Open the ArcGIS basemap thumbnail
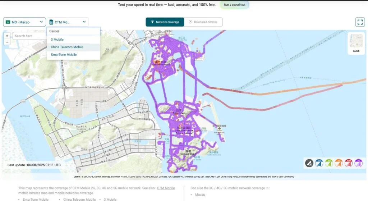Viewport: 368px width, 201px height. point(356,43)
